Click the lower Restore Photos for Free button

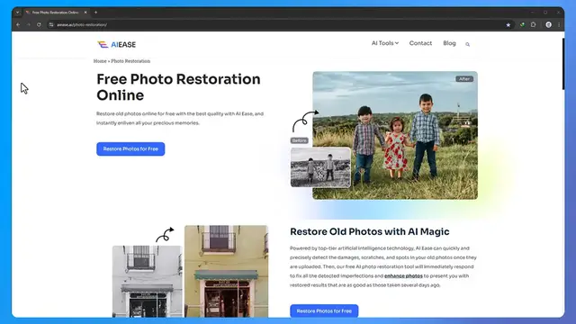coord(324,310)
